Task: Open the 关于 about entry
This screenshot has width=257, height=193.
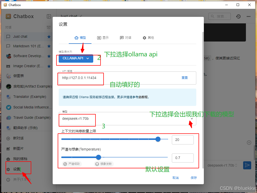Action: coord(18,180)
